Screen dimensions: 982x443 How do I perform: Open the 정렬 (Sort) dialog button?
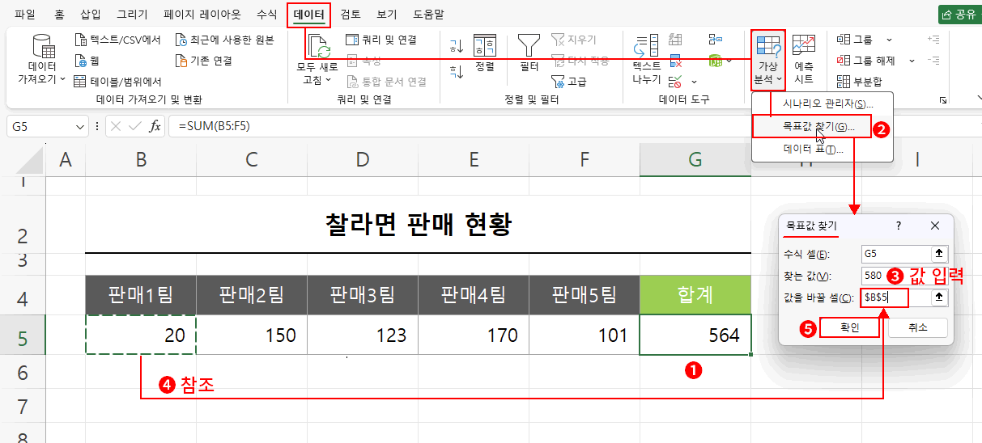[x=485, y=53]
